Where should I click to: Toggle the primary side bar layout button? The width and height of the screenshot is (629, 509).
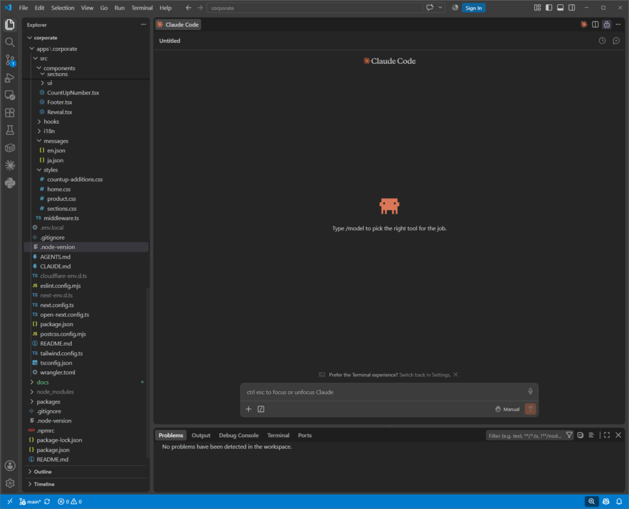coord(549,7)
